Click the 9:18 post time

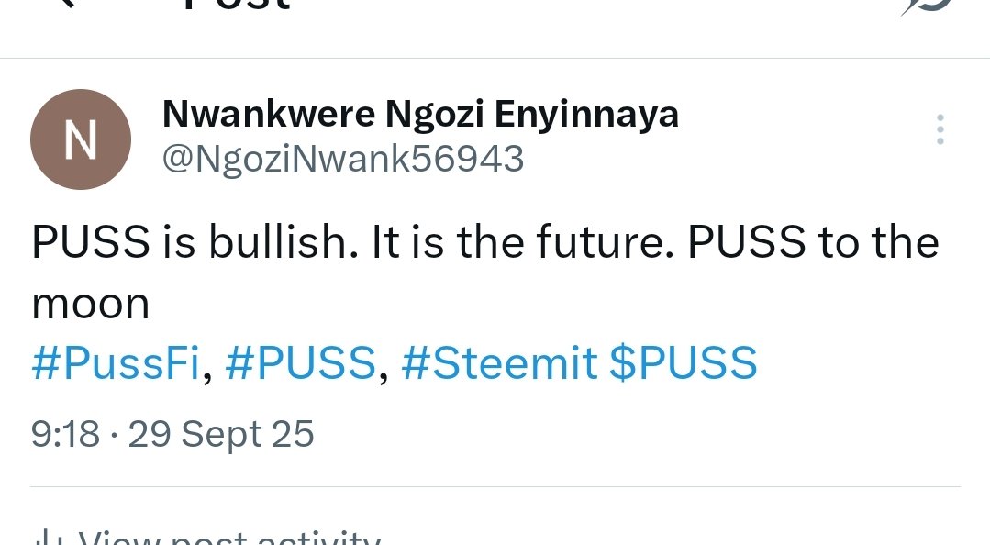pos(65,433)
